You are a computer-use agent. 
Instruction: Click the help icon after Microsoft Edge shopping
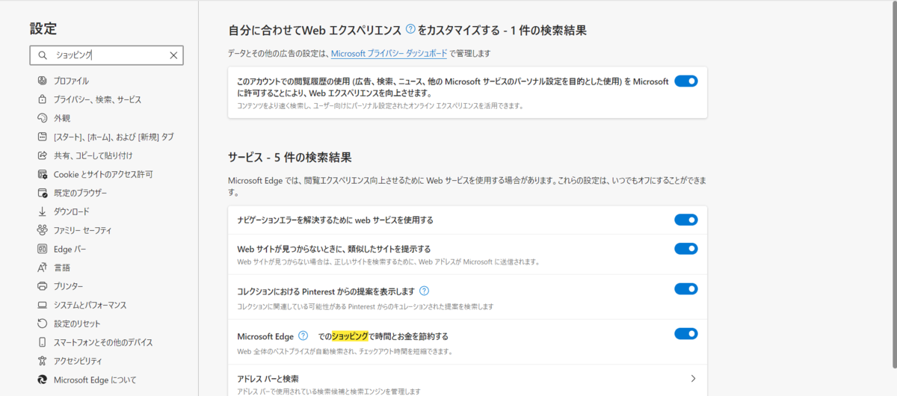point(303,335)
